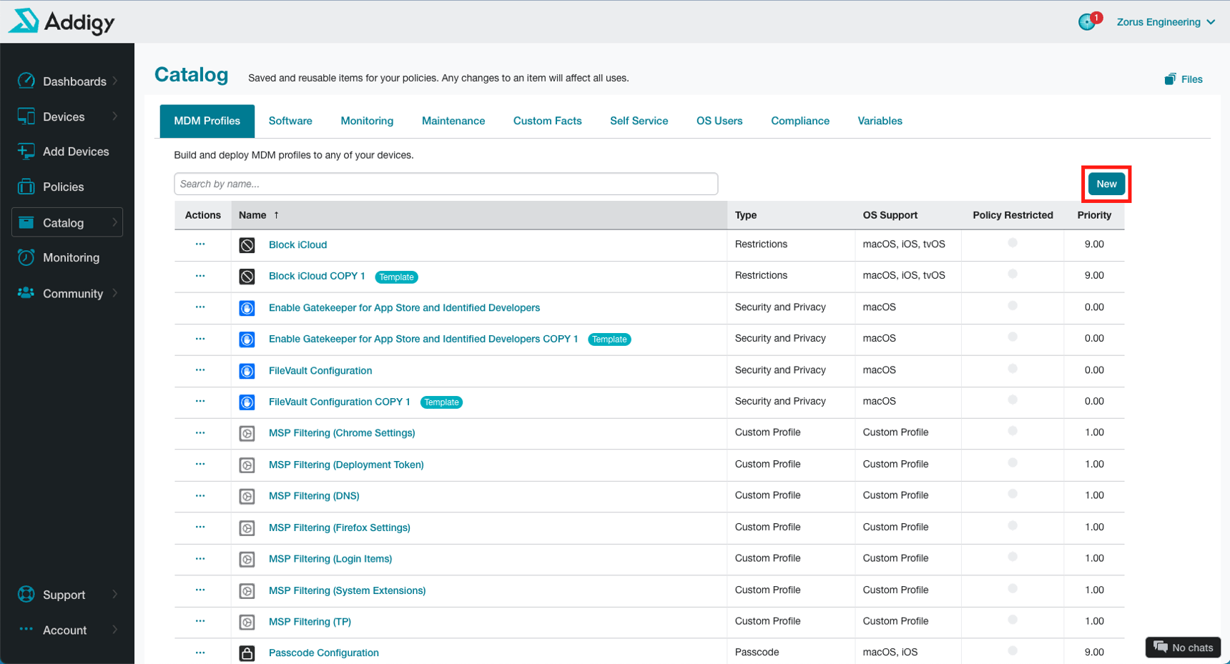The width and height of the screenshot is (1230, 664).
Task: Click the Community people icon
Action: point(26,293)
